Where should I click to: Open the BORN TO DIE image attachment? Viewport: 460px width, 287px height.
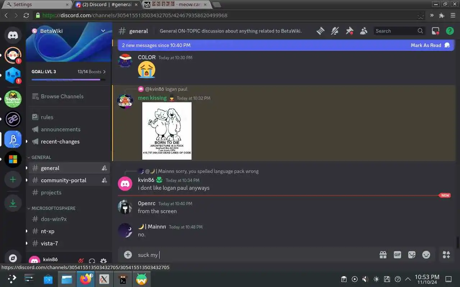point(167,131)
